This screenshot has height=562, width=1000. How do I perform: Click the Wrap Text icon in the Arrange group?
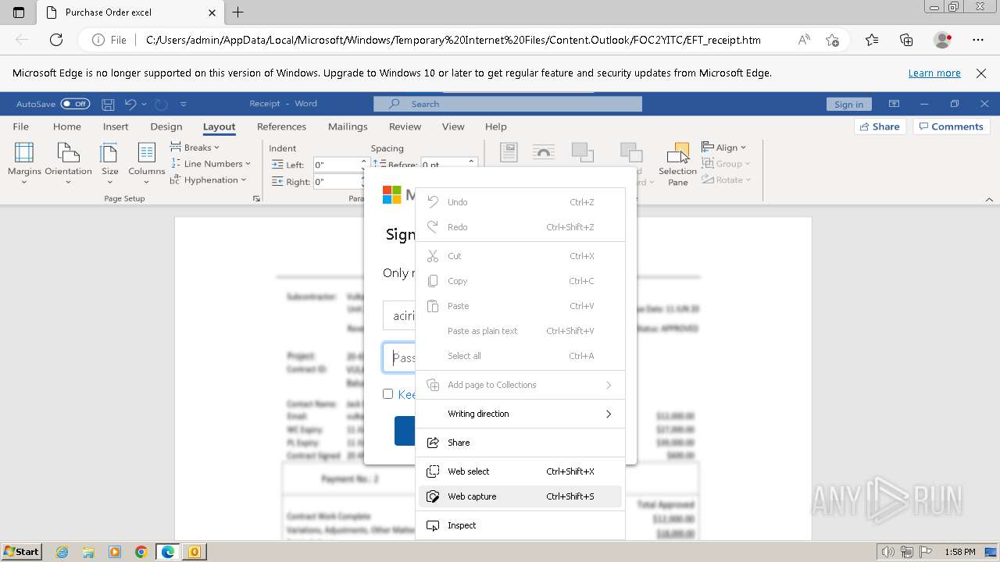tap(544, 152)
